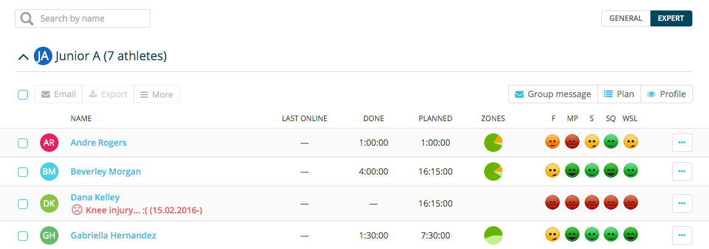The height and width of the screenshot is (249, 709).
Task: Focus the Search by name field
Action: click(83, 19)
